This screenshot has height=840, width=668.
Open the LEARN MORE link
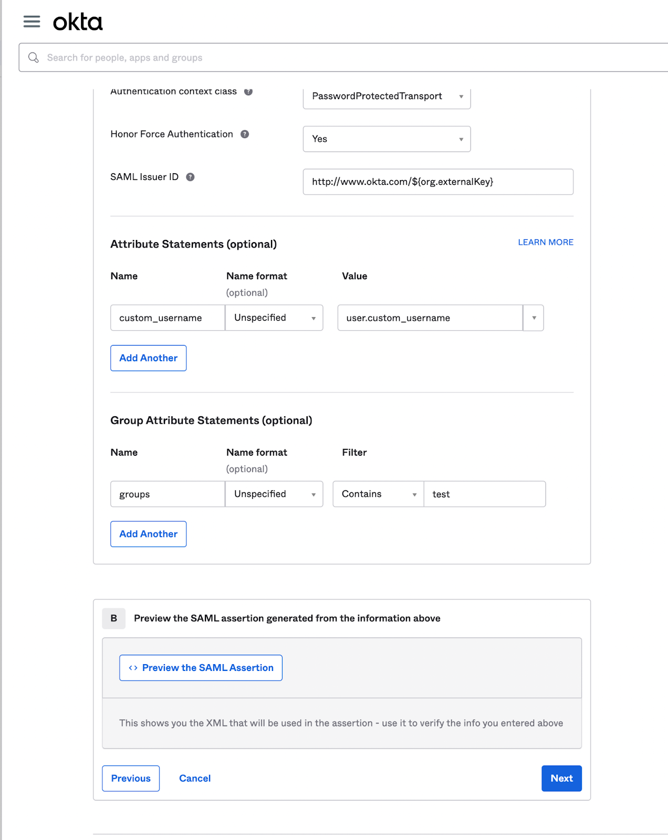tap(545, 242)
